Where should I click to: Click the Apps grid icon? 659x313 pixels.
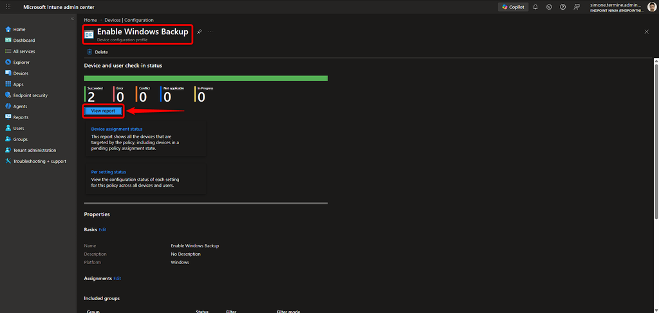[8, 84]
